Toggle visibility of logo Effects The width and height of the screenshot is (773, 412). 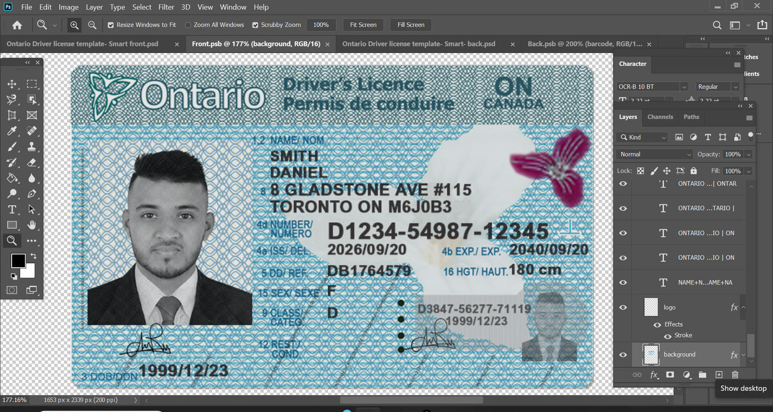point(658,325)
